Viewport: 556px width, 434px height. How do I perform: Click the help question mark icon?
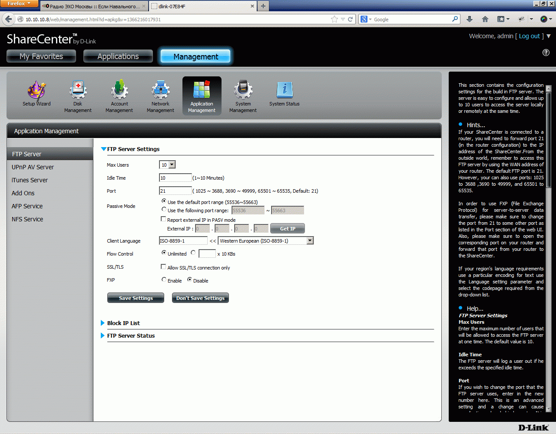(546, 53)
